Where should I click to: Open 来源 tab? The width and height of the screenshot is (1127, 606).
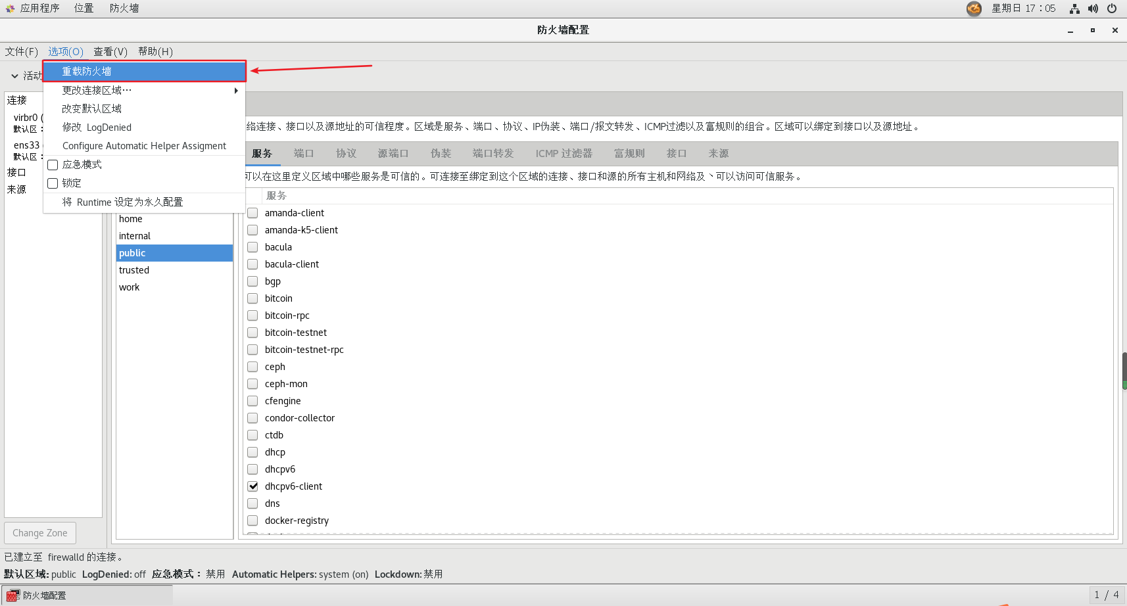pos(719,153)
